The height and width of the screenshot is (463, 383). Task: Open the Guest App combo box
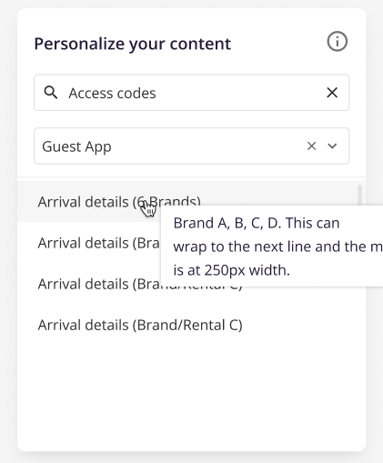[191, 146]
